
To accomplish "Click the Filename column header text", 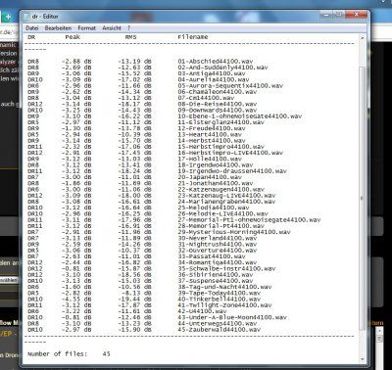I will pos(193,37).
